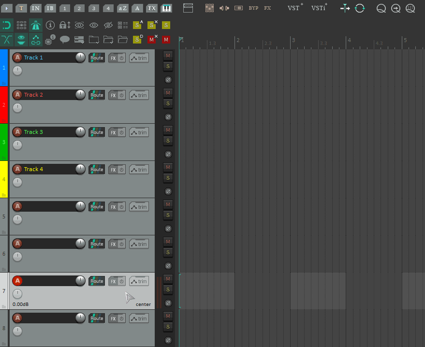Click the VST plus icon

click(295, 8)
